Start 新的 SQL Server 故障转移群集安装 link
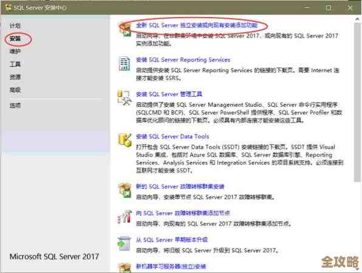Viewport: 362px width, 273px height. 180,186
